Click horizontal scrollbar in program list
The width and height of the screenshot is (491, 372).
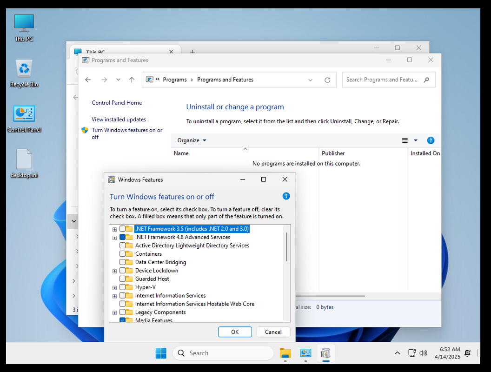[x=331, y=296]
